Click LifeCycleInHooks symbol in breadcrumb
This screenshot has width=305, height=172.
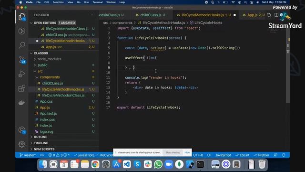click(208, 23)
